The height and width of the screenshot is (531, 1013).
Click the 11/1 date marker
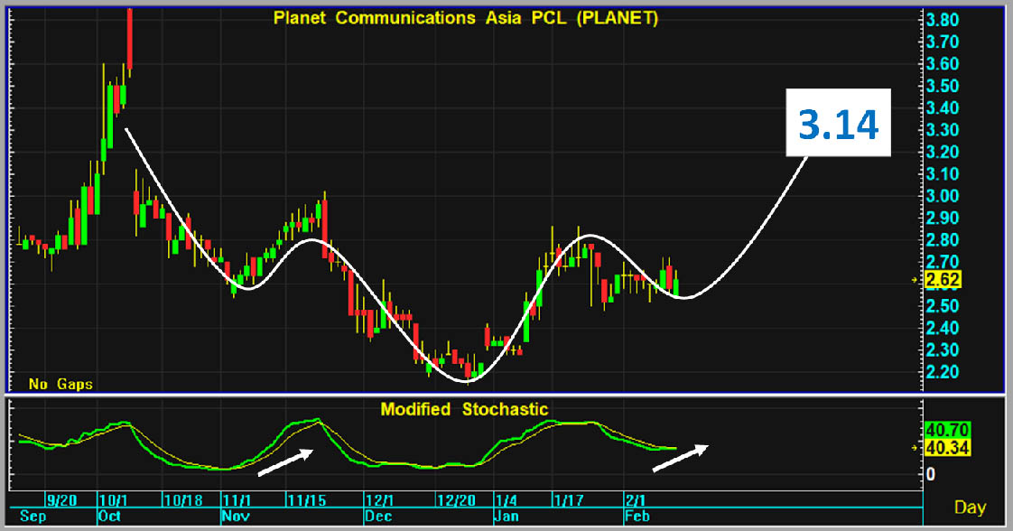[237, 500]
